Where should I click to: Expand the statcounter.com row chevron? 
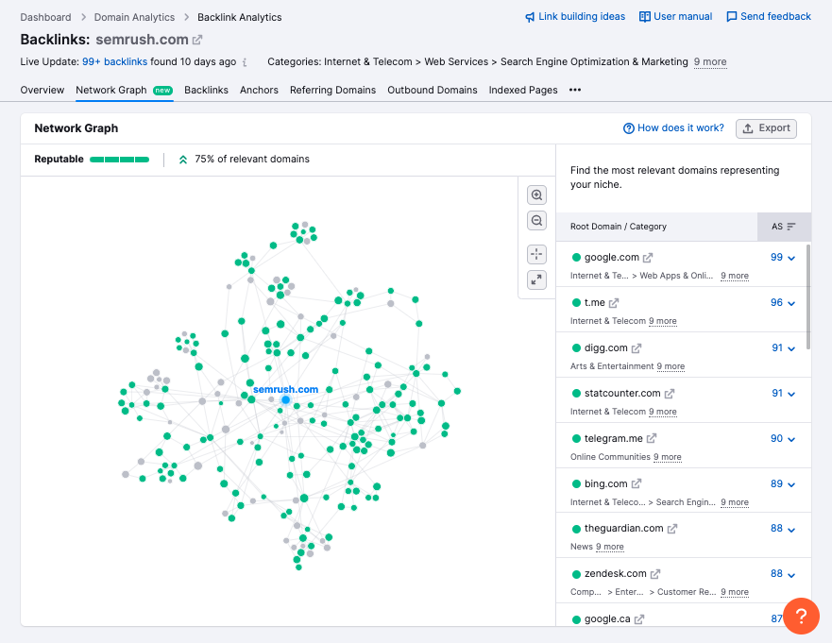pos(791,394)
